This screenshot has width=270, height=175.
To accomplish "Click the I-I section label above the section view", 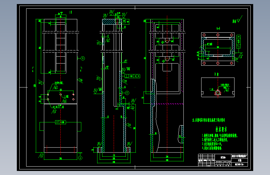I will [218, 28].
